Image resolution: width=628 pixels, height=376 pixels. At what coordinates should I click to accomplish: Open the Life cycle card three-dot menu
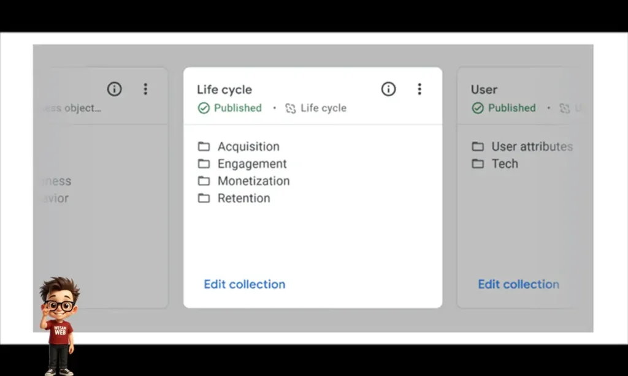(419, 89)
